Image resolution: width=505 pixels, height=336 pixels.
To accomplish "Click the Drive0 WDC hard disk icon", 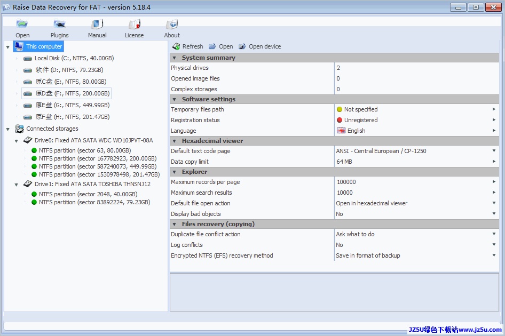I will click(x=28, y=140).
